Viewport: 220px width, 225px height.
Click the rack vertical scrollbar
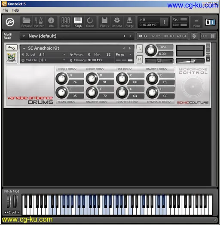[214, 114]
